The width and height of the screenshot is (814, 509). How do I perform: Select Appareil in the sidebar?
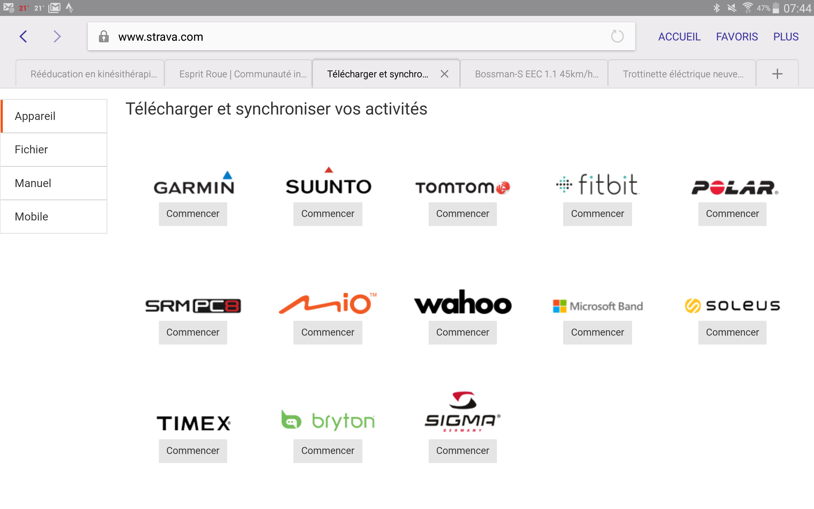tap(54, 116)
